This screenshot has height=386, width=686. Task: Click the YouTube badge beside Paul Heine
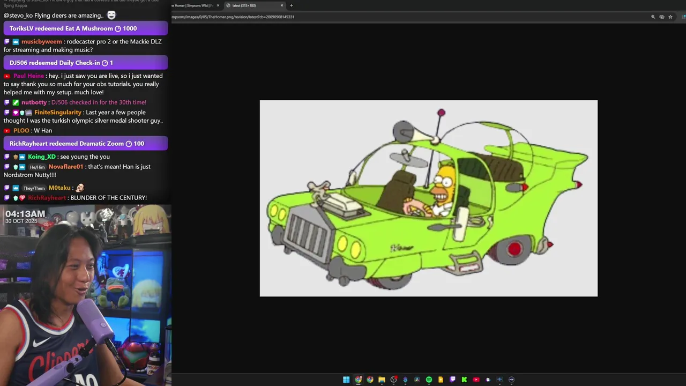tap(7, 76)
